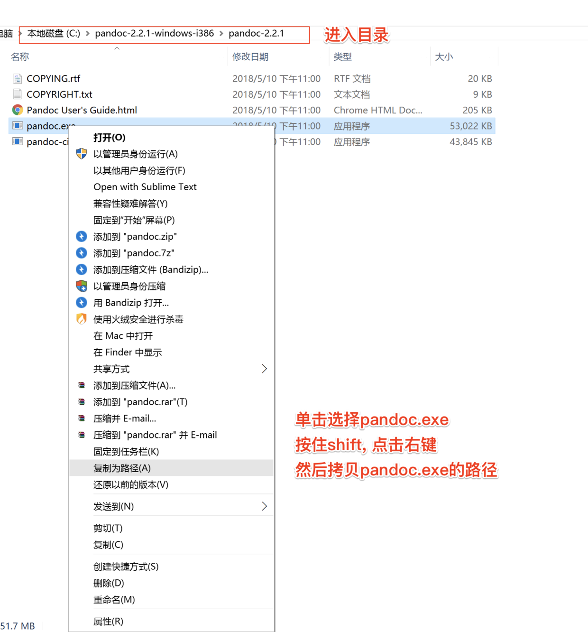Expand the 发送到(N) submenu arrow
This screenshot has height=632, width=588.
click(x=264, y=506)
